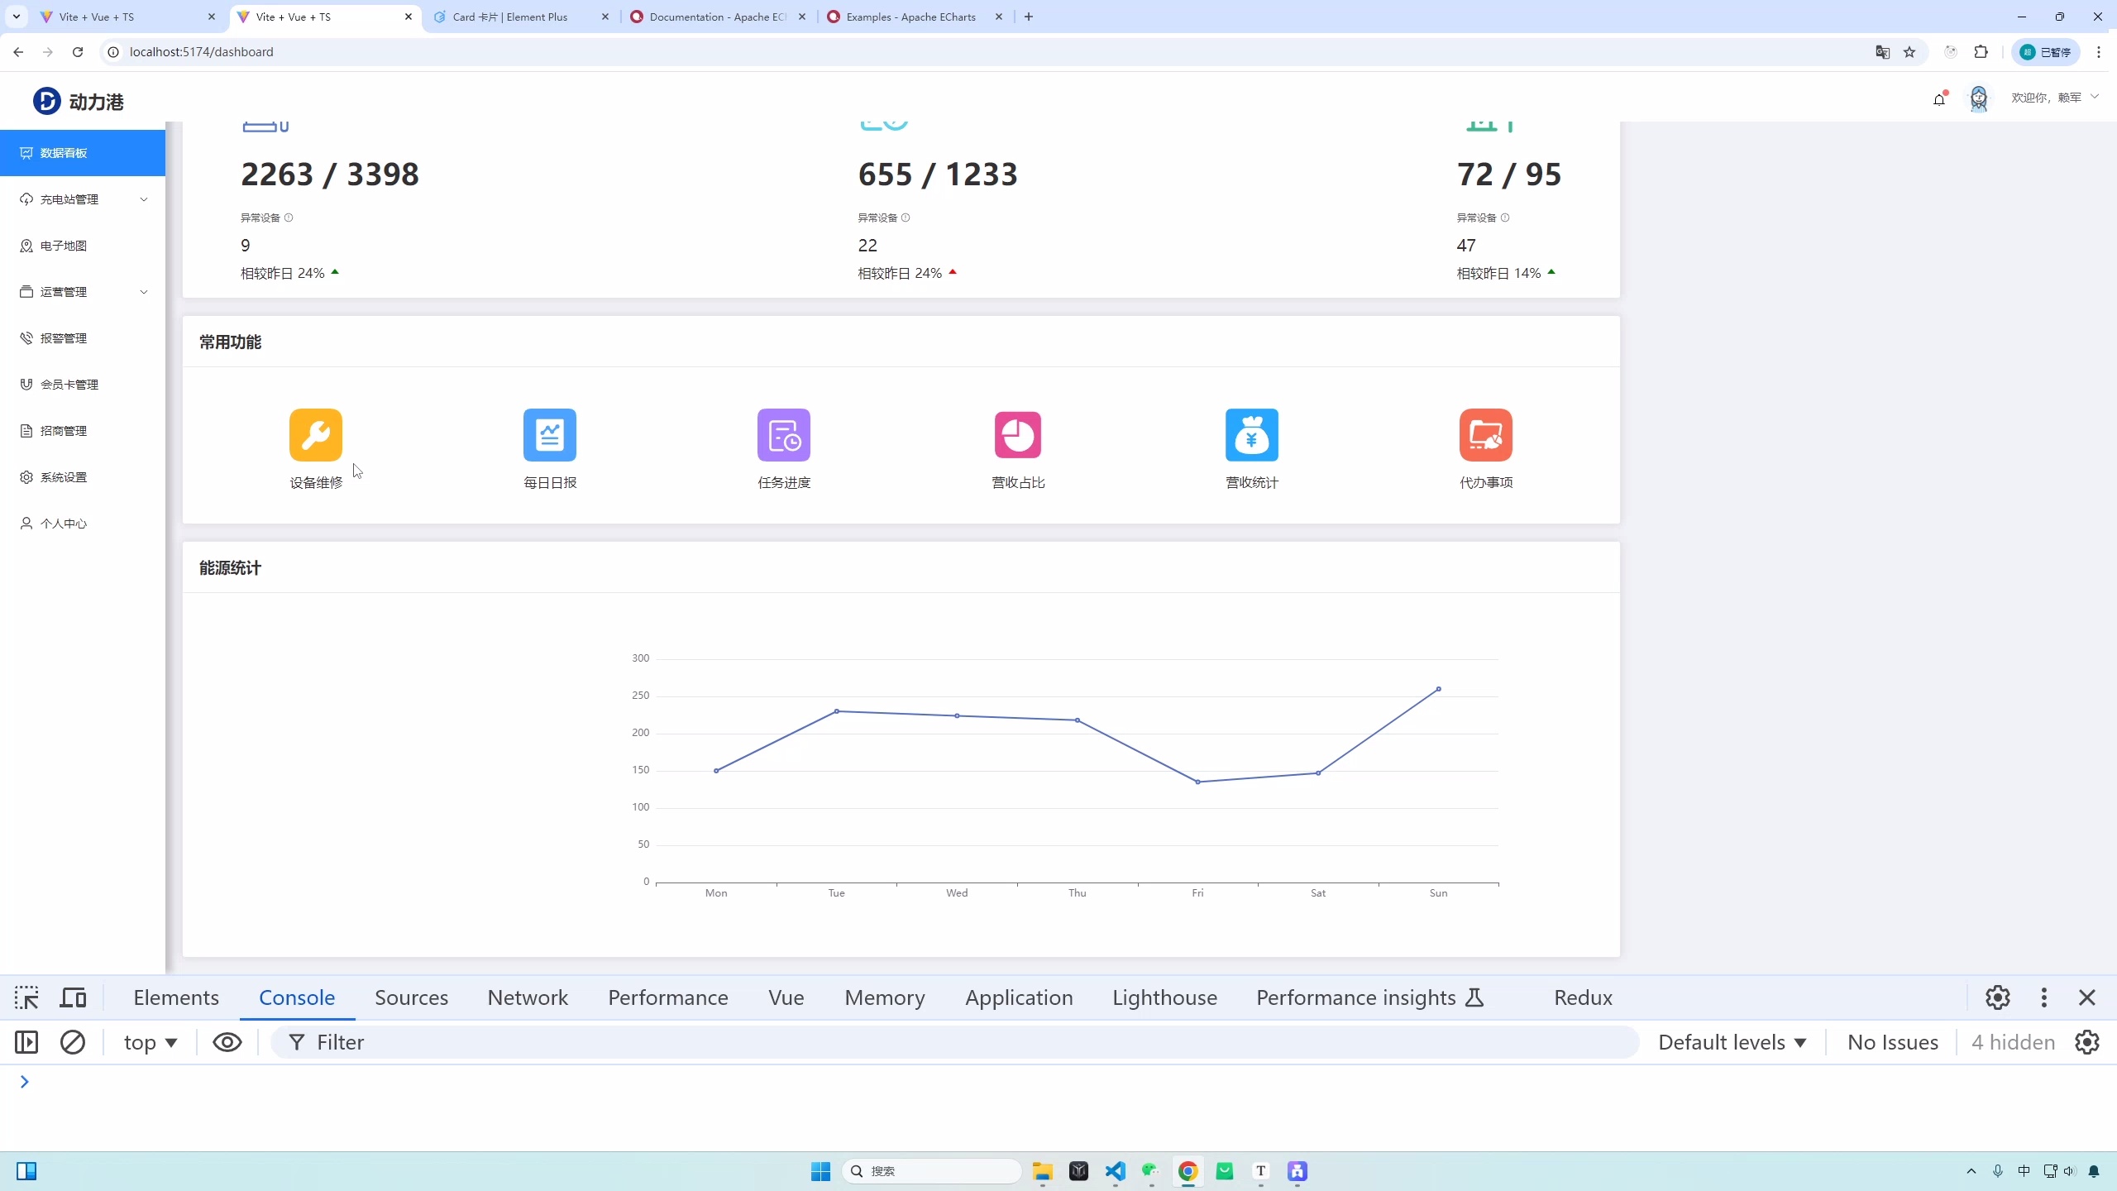The width and height of the screenshot is (2117, 1191).
Task: Open the 设备维修 wrench icon
Action: [315, 435]
